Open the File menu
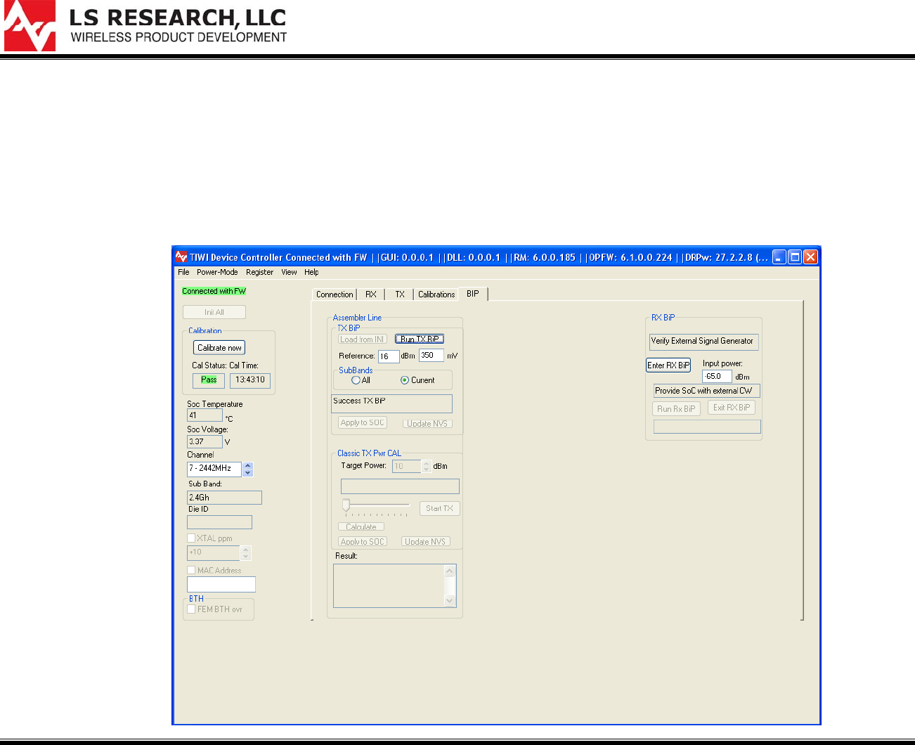Screen dimensions: 915x745 (183, 272)
